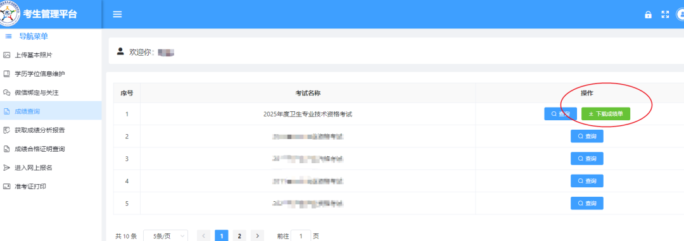Open the 5条/页 page size dropdown
The height and width of the screenshot is (241, 684).
click(x=165, y=236)
